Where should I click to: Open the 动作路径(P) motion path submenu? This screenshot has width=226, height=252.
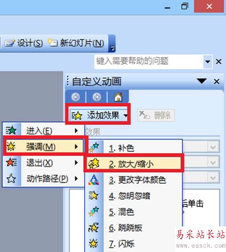43,178
